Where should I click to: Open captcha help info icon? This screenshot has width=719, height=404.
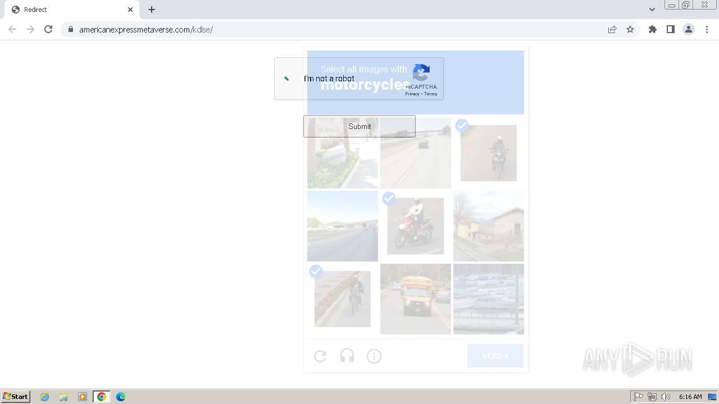pos(374,356)
